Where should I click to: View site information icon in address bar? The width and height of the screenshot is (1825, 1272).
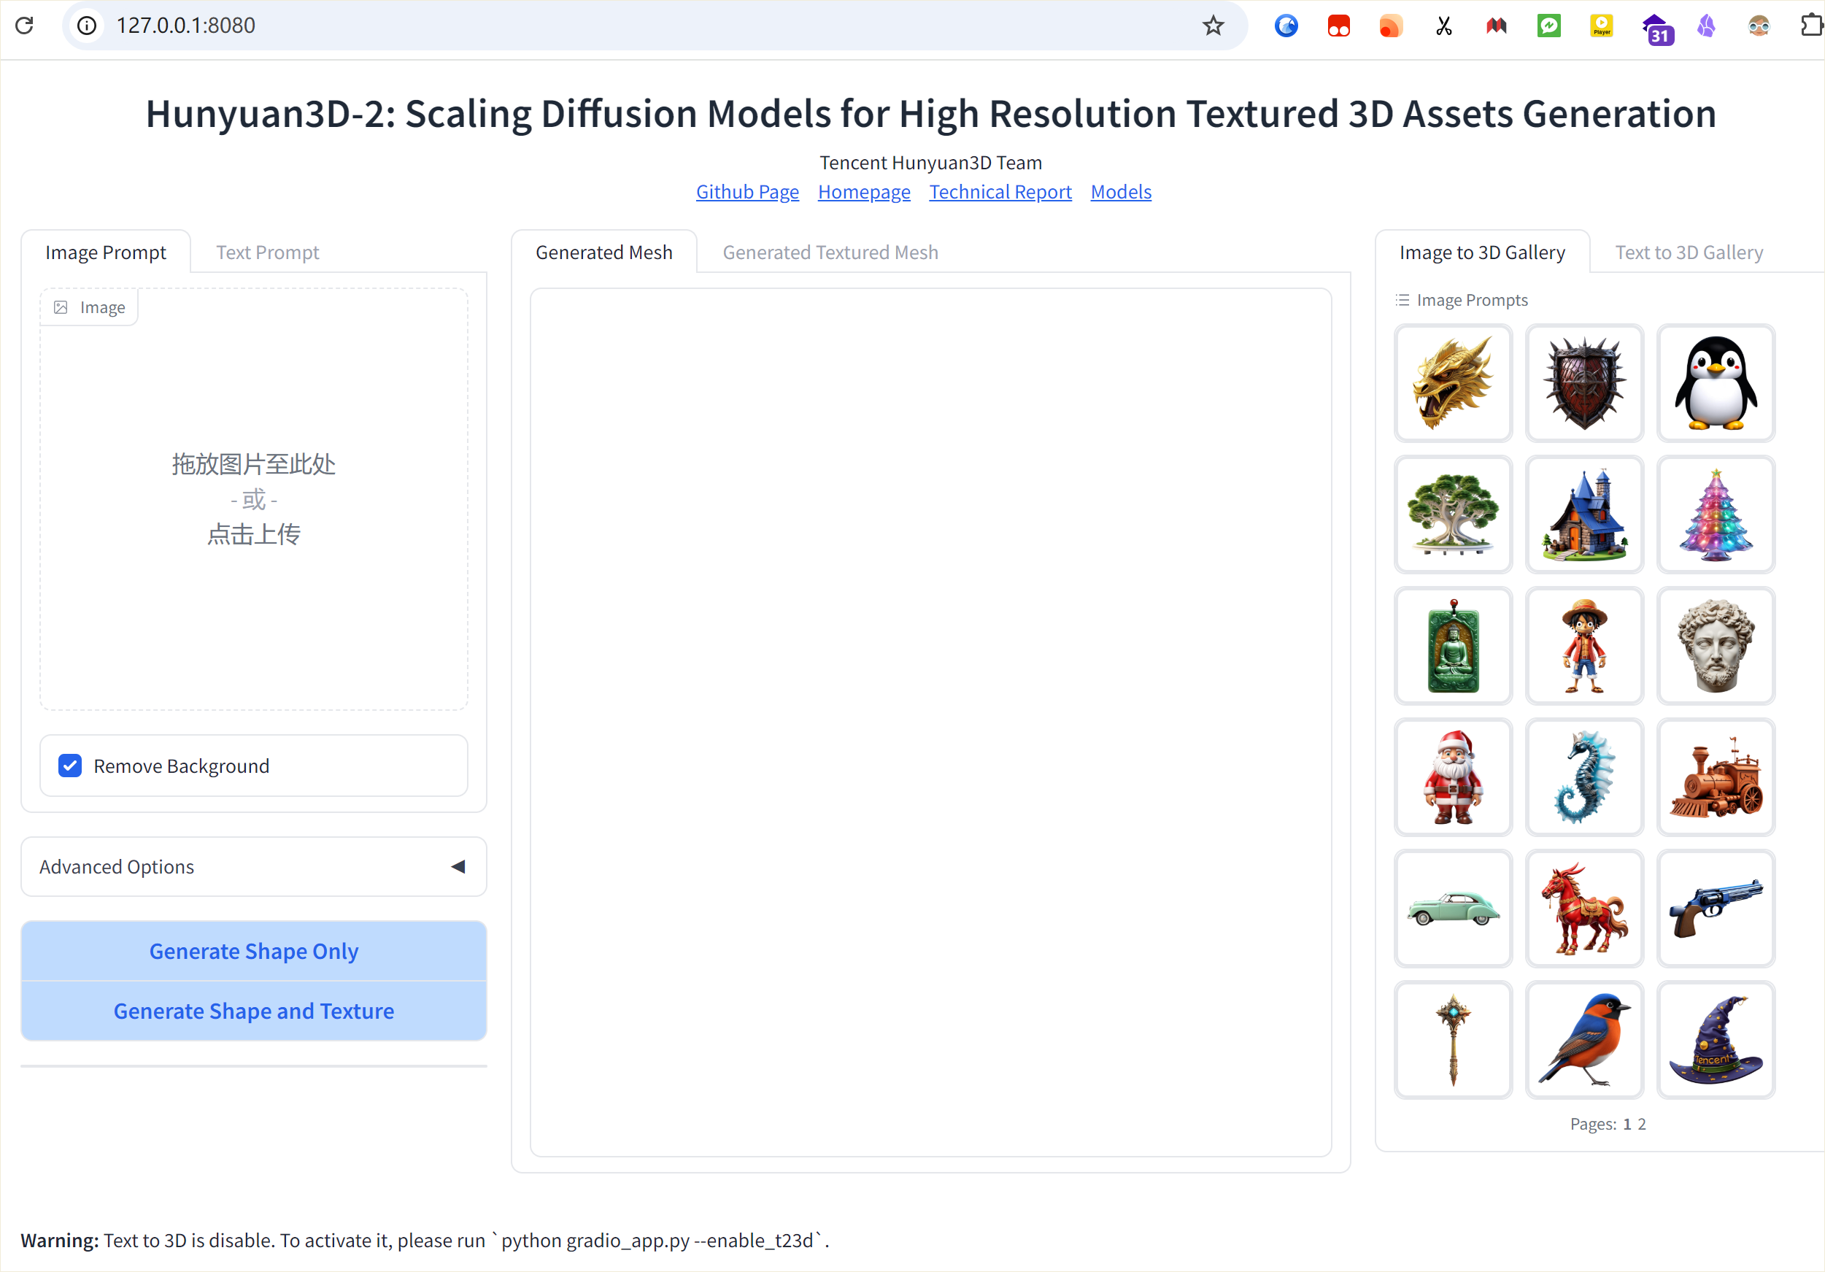pyautogui.click(x=87, y=26)
